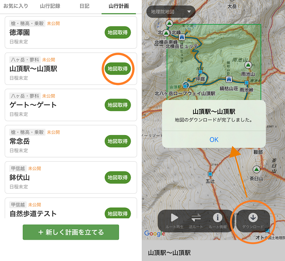Click 日程未定 under ゲート〜ゲート
285x261 pixels.
pos(19,114)
